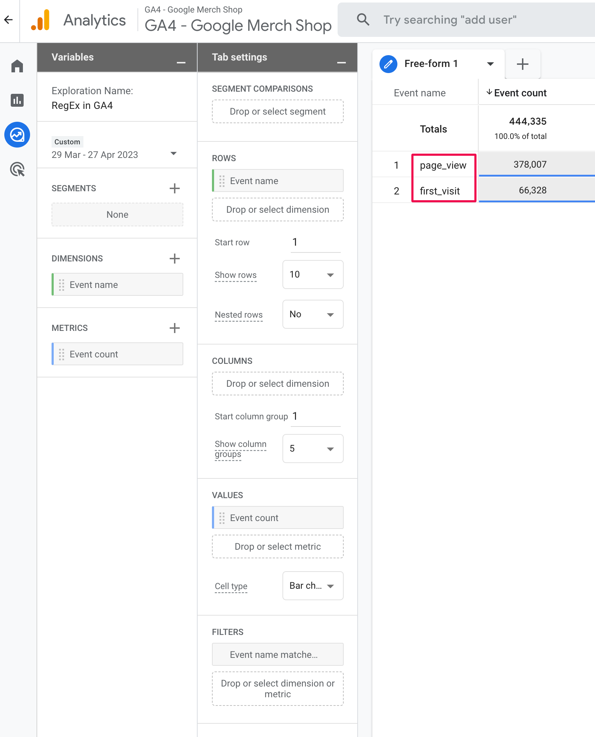Click the back arrow icon
Screen dimensions: 595x737
(9, 20)
